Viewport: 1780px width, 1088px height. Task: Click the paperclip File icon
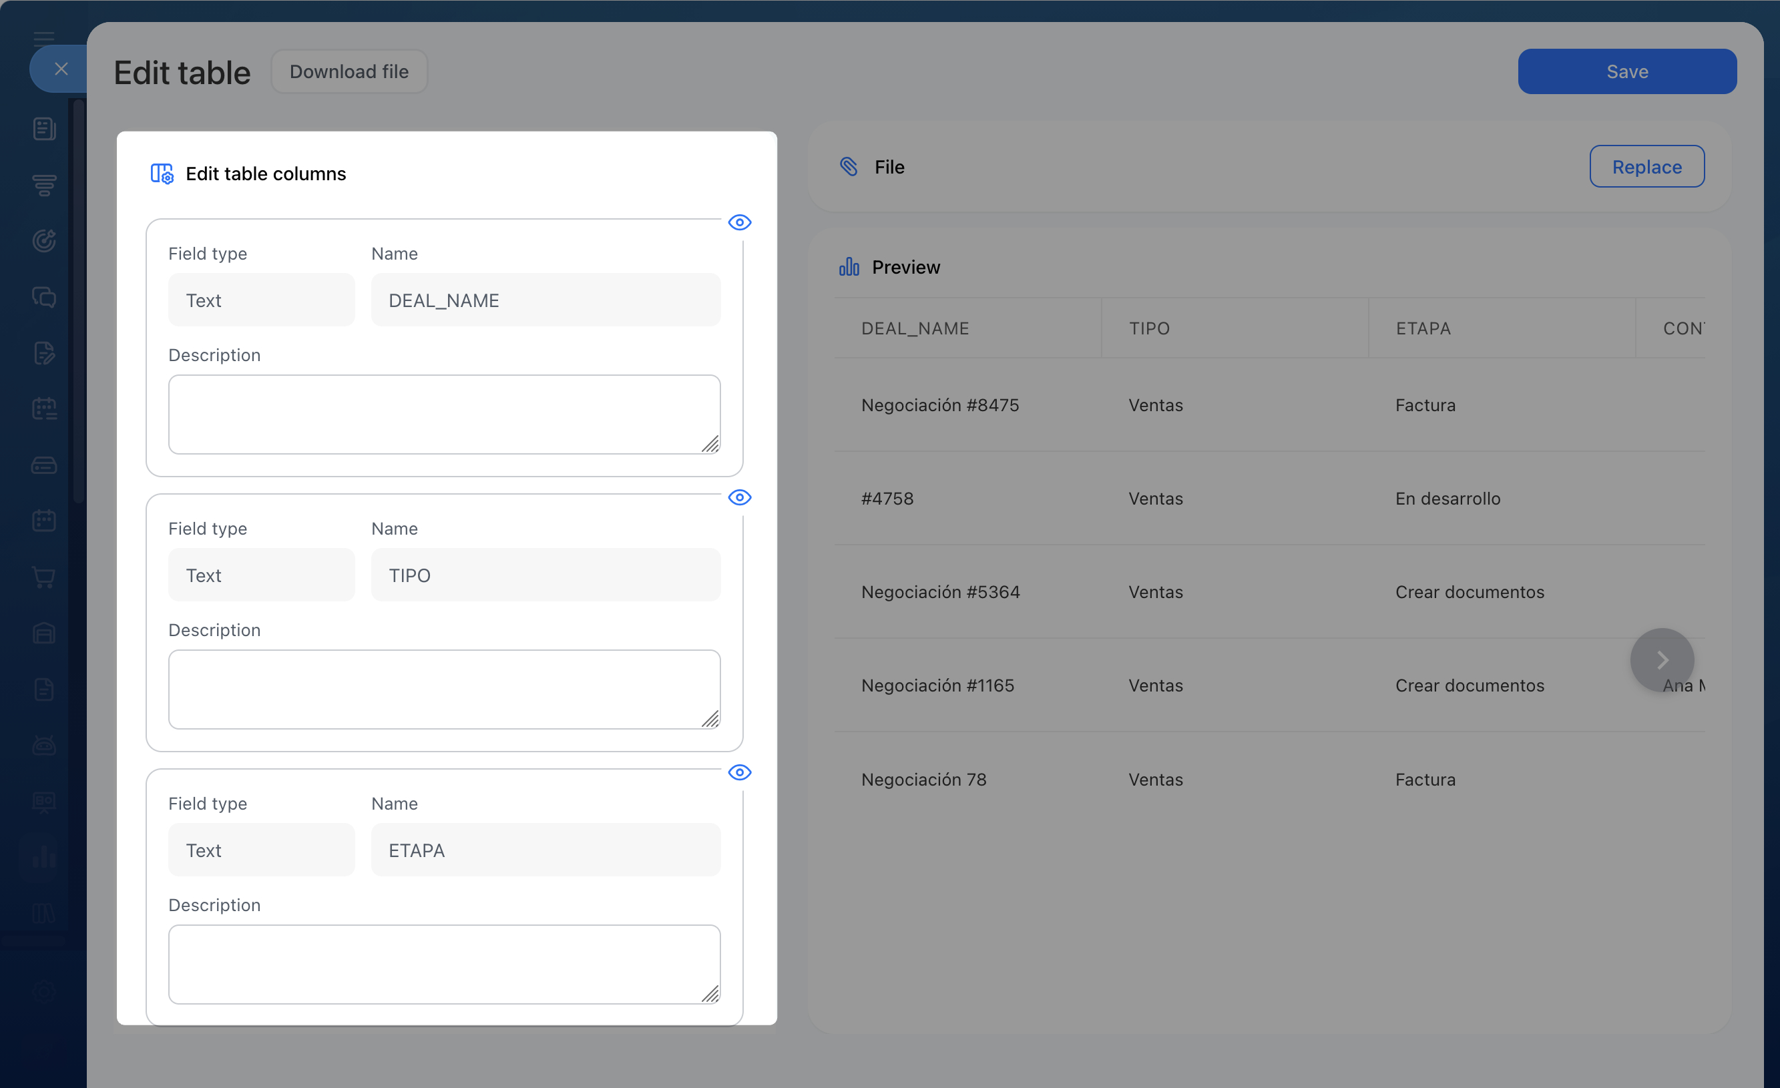click(849, 167)
